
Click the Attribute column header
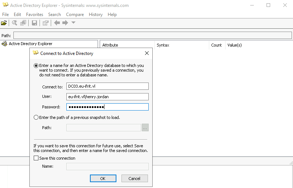point(127,45)
